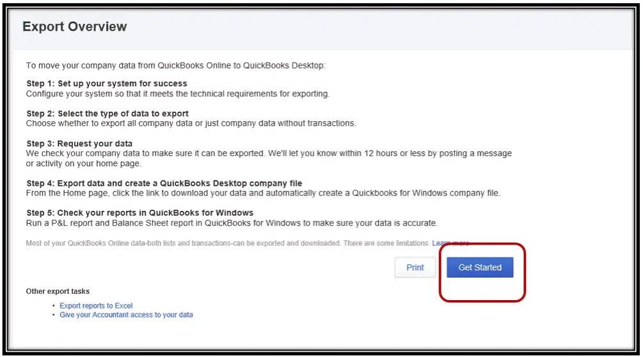
Task: Click the Other export tasks label
Action: tap(58, 291)
